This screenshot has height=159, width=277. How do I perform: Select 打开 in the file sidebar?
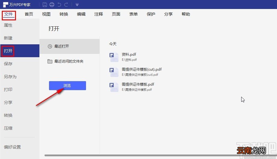coord(20,51)
